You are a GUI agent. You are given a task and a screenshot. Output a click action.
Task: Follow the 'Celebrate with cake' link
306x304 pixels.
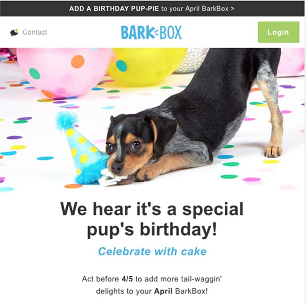coord(152,252)
